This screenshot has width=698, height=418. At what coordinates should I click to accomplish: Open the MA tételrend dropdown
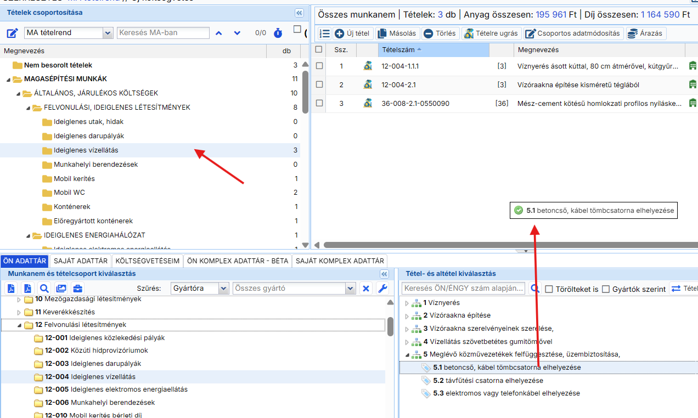click(108, 33)
